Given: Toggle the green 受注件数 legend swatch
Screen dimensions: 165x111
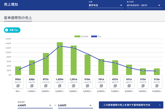Looking at the screenshot, I should pyautogui.click(x=77, y=37).
